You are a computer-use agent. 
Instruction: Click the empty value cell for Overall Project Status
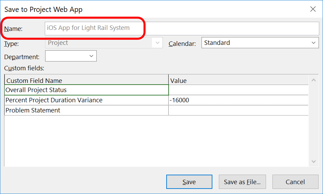[x=239, y=90]
